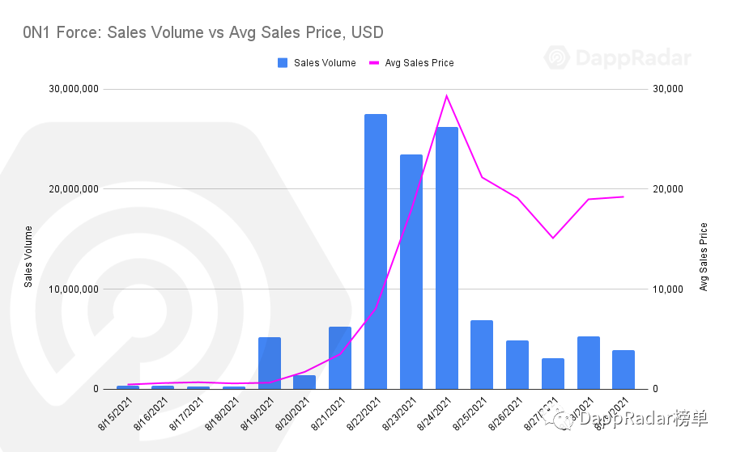Viewport: 732px width, 452px height.
Task: Click the 8/19/2021 sales volume bar
Action: click(270, 363)
